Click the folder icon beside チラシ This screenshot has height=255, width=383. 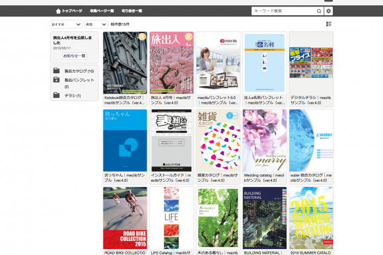pos(56,95)
